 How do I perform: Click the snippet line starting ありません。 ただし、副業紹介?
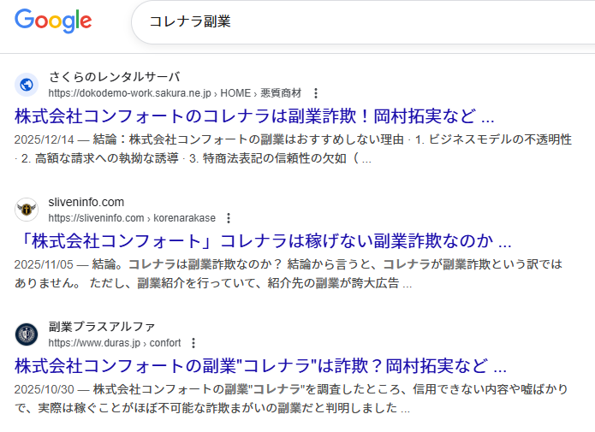(213, 283)
